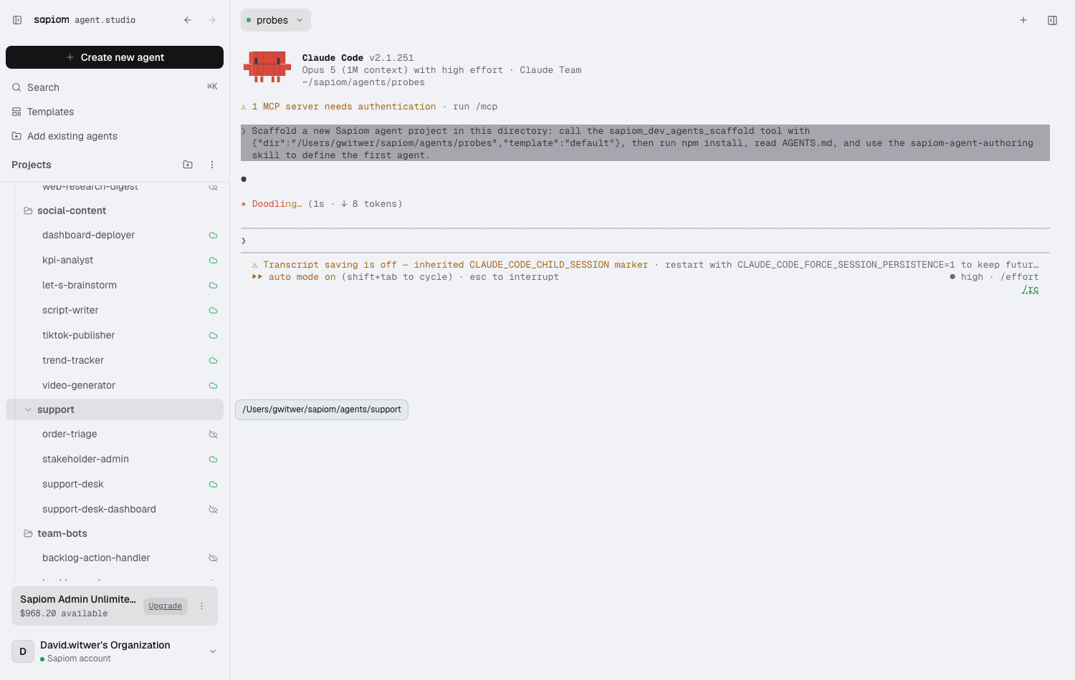Viewport: 1075px width, 680px height.
Task: Click cloud-off icon beside backlog-action-handler
Action: (x=213, y=558)
